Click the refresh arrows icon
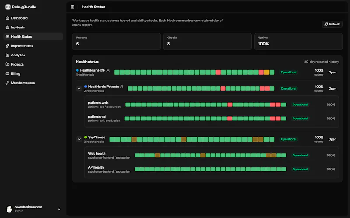The image size is (350, 218). point(326,24)
